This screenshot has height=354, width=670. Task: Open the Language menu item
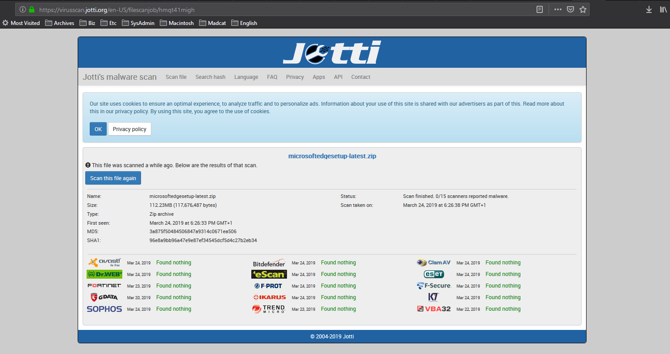[x=246, y=77]
